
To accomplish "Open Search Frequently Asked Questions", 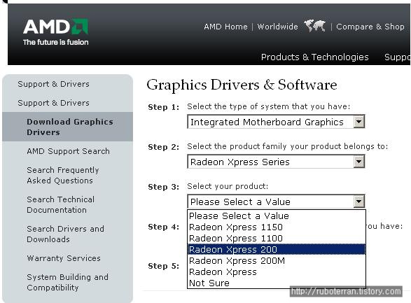I will [x=63, y=175].
